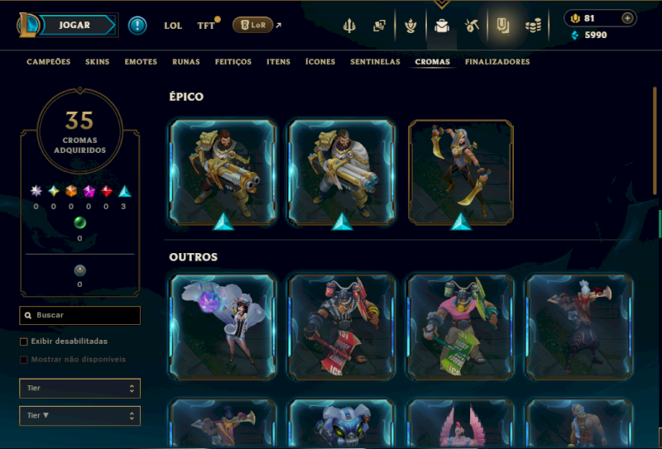Open the Store coins icon
Screen dimensions: 662x449
click(533, 26)
